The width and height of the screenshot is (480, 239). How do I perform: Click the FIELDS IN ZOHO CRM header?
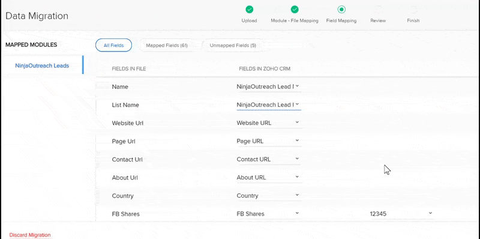click(x=265, y=69)
